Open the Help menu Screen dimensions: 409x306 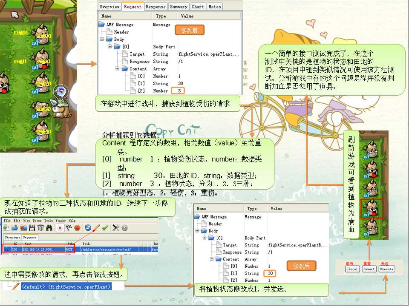72,221
